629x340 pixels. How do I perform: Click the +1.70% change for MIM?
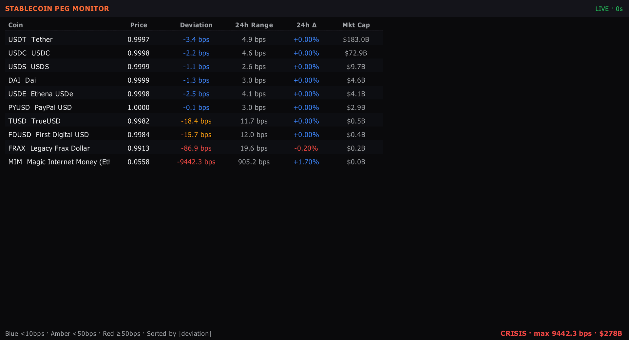click(306, 162)
